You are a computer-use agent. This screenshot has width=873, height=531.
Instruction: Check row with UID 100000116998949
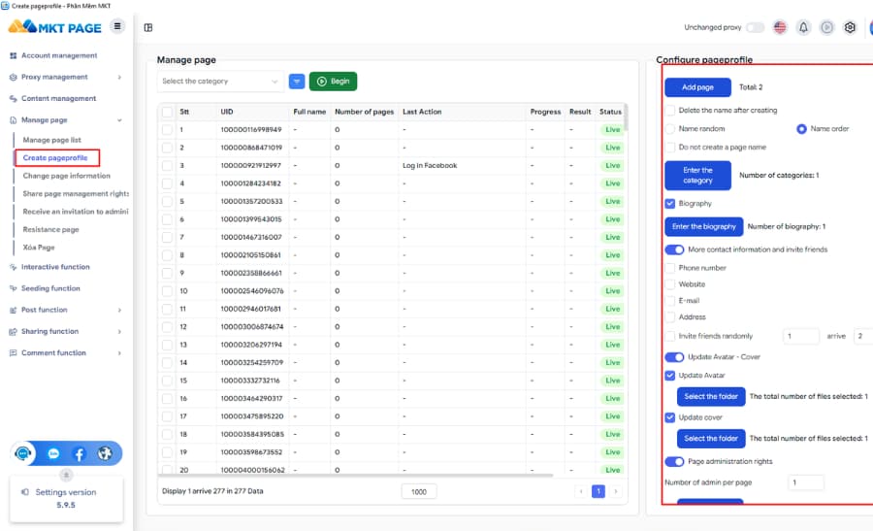coord(167,130)
